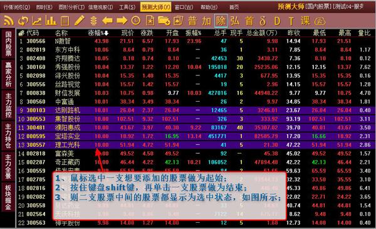376x229 pixels.
Task: Click the refresh arrows toolbar icon
Action: tap(23, 21)
